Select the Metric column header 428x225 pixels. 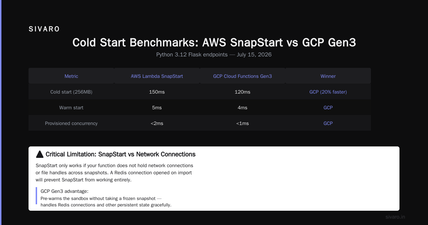pos(71,76)
